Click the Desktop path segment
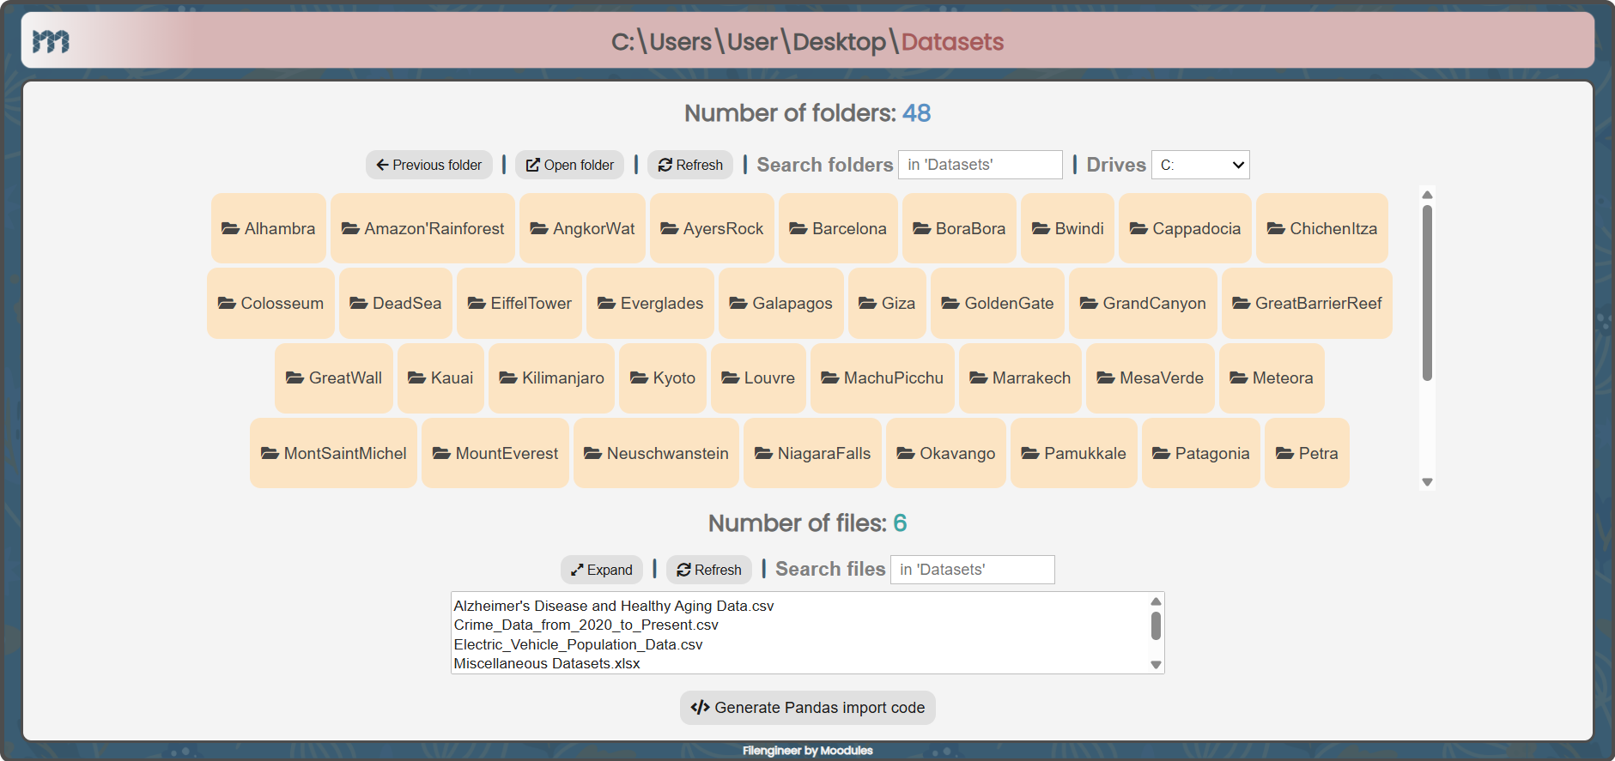This screenshot has height=761, width=1615. pos(839,41)
